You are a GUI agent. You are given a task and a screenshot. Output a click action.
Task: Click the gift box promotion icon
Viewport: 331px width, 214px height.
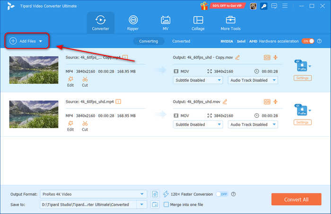pos(204,6)
